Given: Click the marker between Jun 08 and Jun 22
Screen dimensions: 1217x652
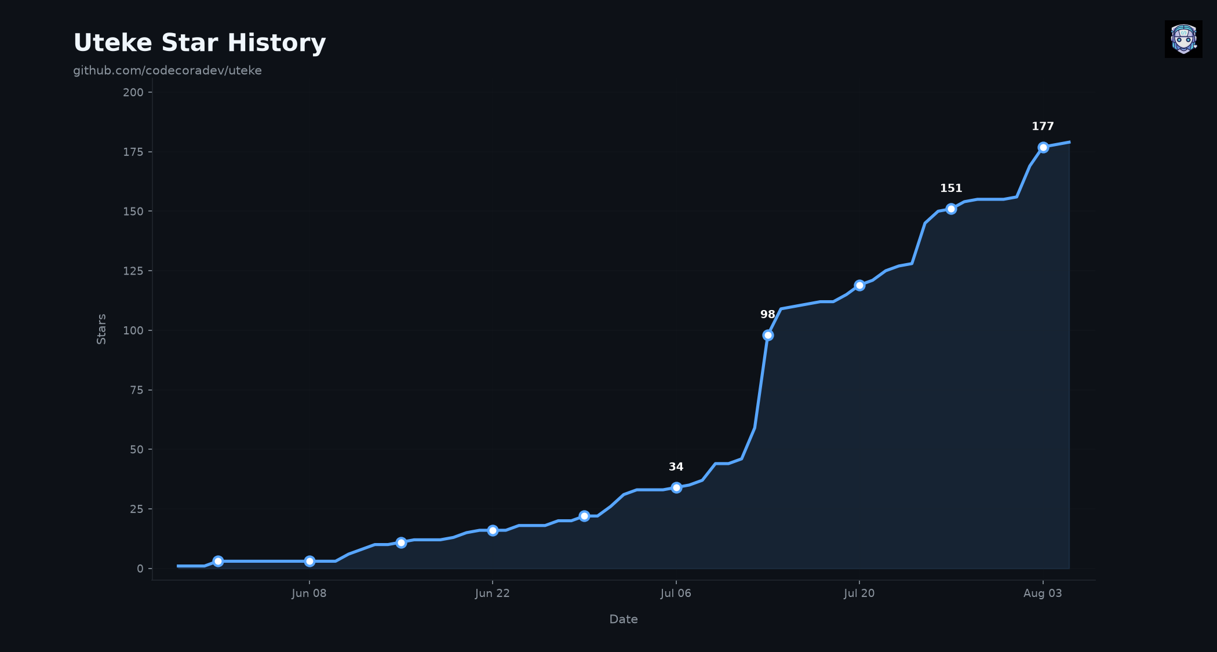Looking at the screenshot, I should (x=401, y=542).
